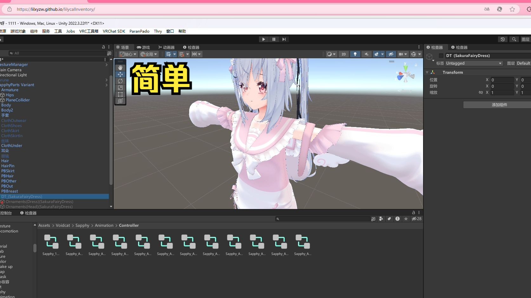Screen dimensions: 531x298
Task: Select the Move tool in scene toolbar
Action: (x=120, y=74)
